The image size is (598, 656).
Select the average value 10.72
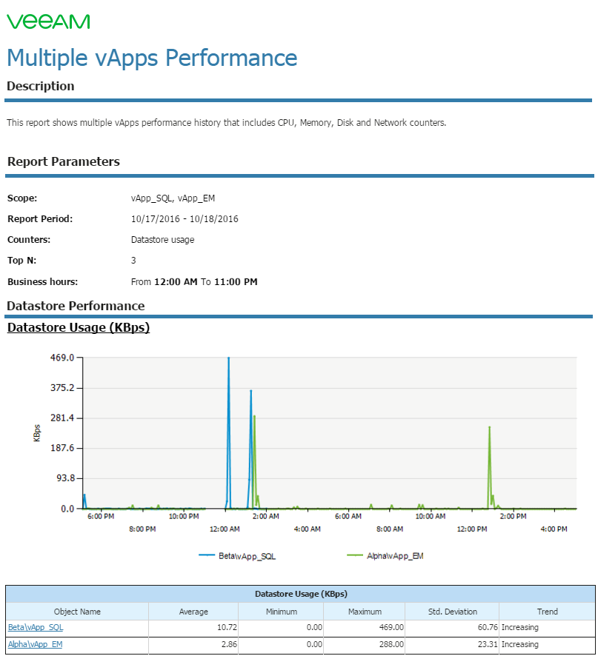tap(227, 628)
